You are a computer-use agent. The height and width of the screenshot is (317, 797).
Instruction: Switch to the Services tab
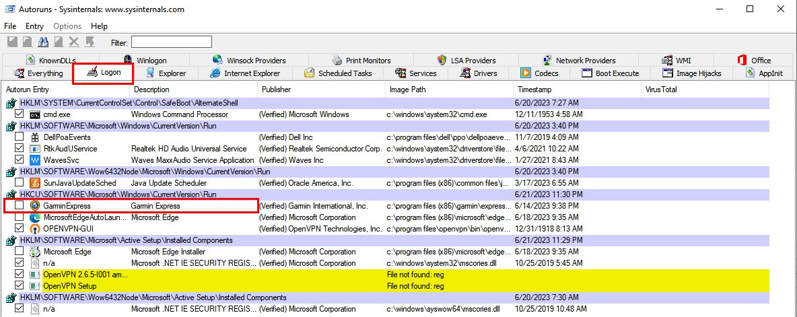pyautogui.click(x=416, y=73)
